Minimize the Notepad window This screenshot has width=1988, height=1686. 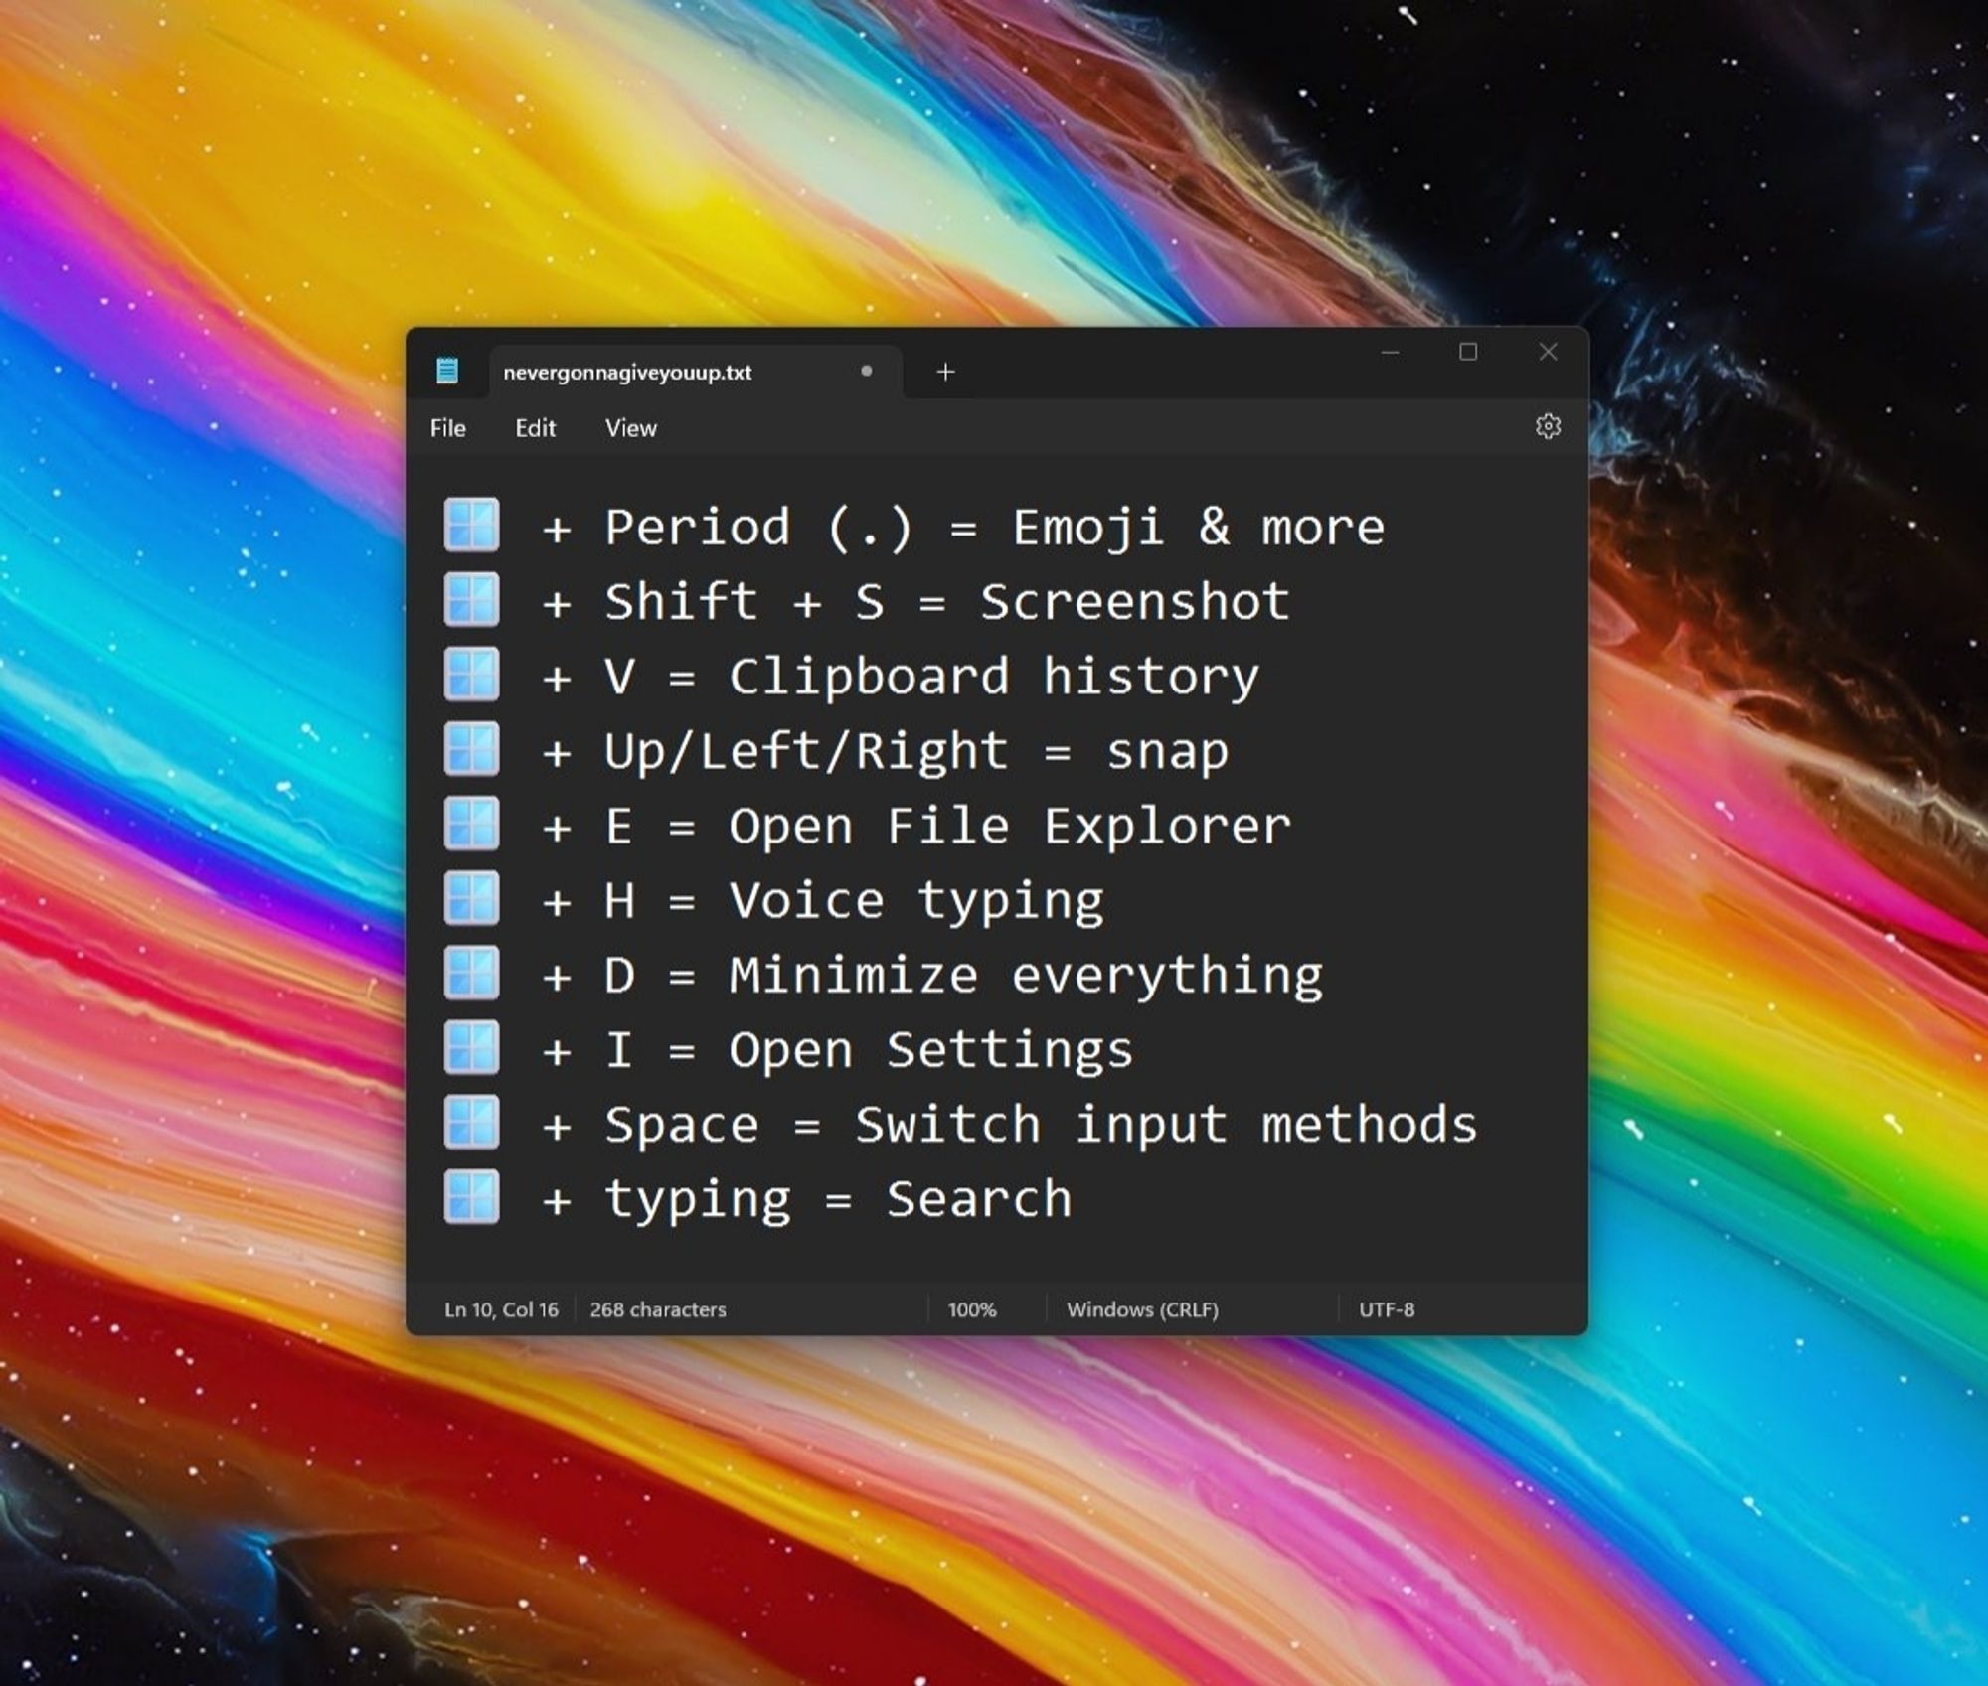(x=1390, y=352)
